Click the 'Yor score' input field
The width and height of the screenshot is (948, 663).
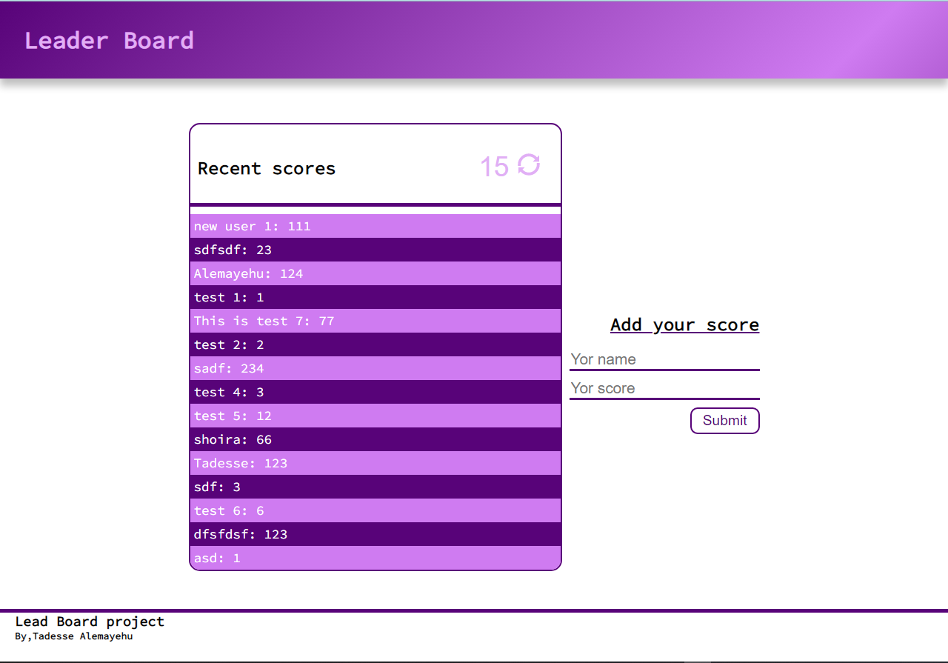664,388
